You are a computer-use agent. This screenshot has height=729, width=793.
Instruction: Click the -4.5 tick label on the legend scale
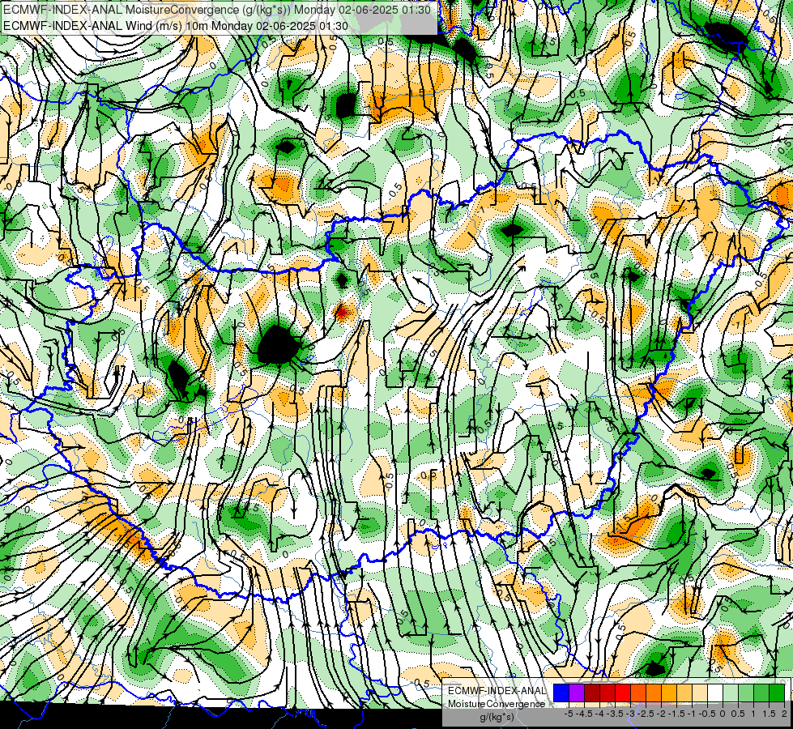point(586,714)
